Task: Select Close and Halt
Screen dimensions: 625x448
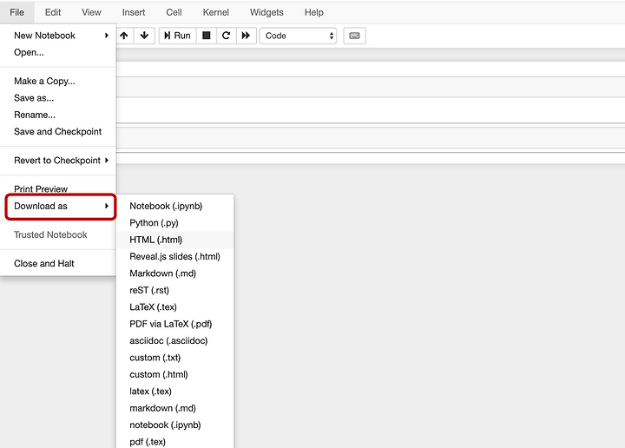Action: tap(58, 263)
